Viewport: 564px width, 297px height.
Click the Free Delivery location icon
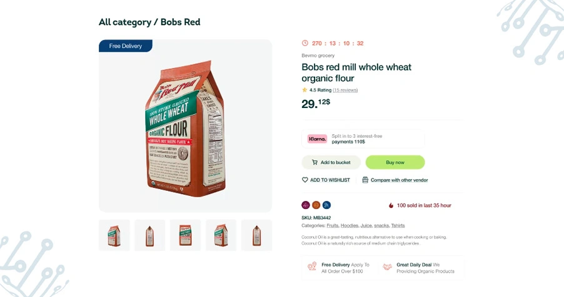click(x=312, y=267)
